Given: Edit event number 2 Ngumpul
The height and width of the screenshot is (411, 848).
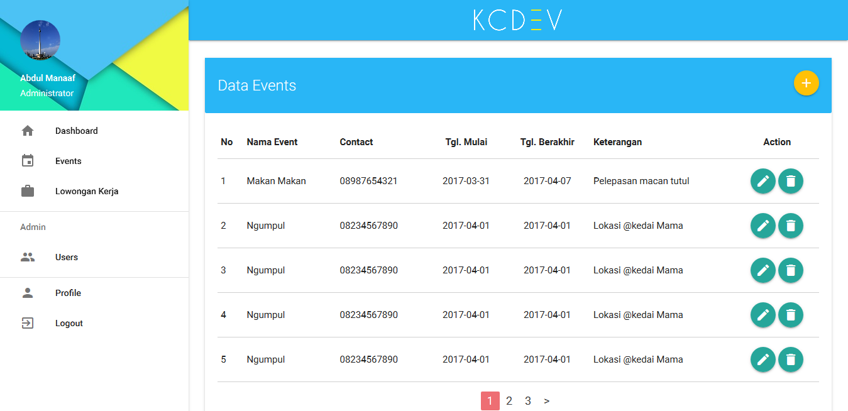Looking at the screenshot, I should 763,226.
